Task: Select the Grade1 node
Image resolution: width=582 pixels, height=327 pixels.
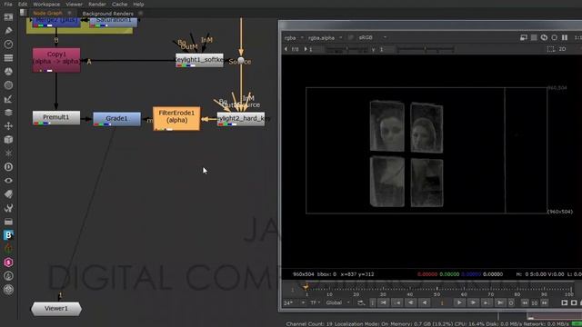Action: tap(116, 119)
